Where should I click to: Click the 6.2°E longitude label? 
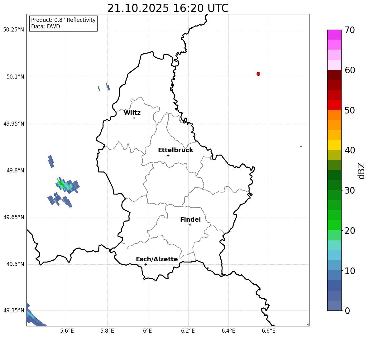[188, 331]
